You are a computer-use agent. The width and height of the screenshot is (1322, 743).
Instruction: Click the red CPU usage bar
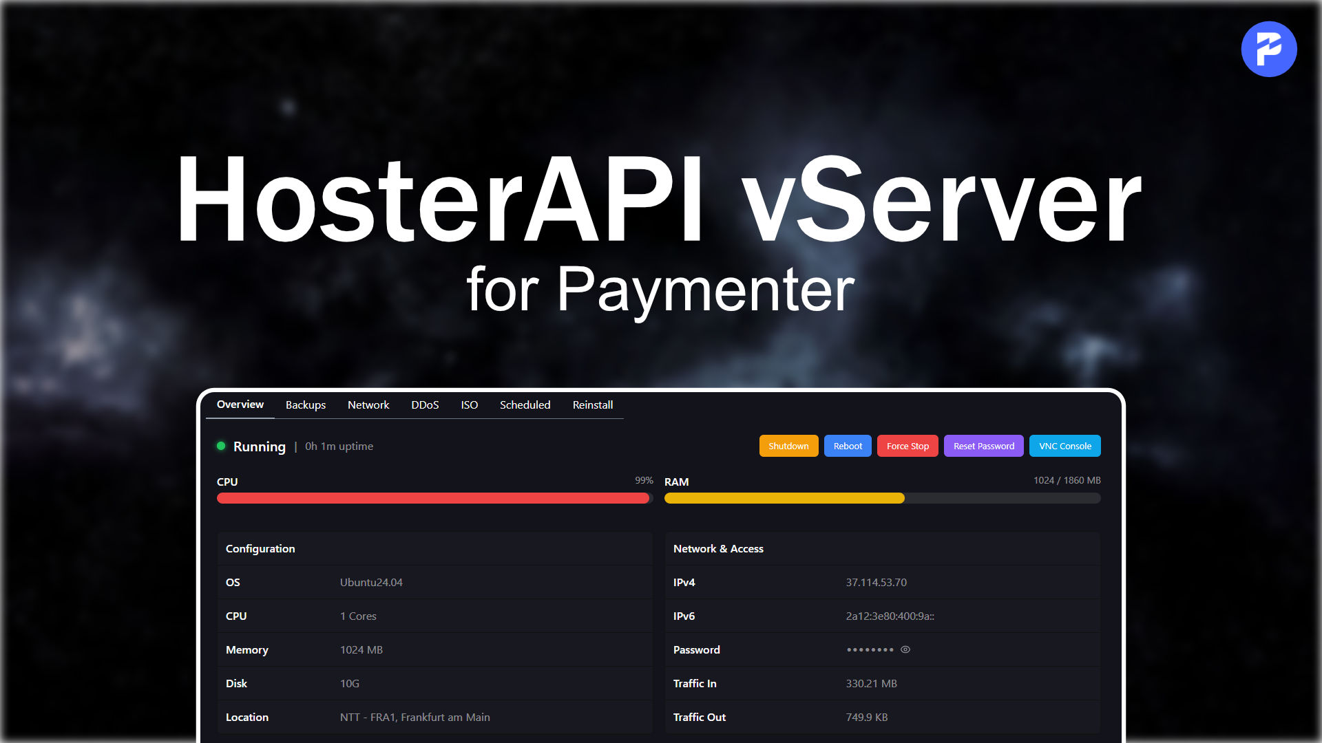click(434, 498)
